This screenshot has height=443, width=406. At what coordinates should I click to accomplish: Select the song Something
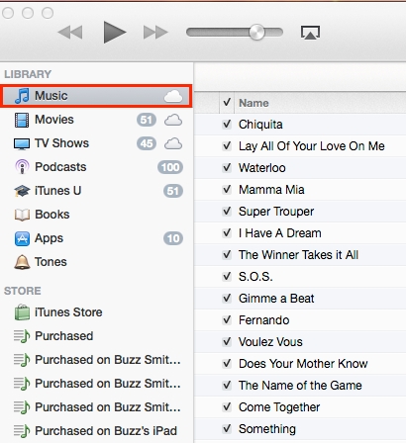267,429
